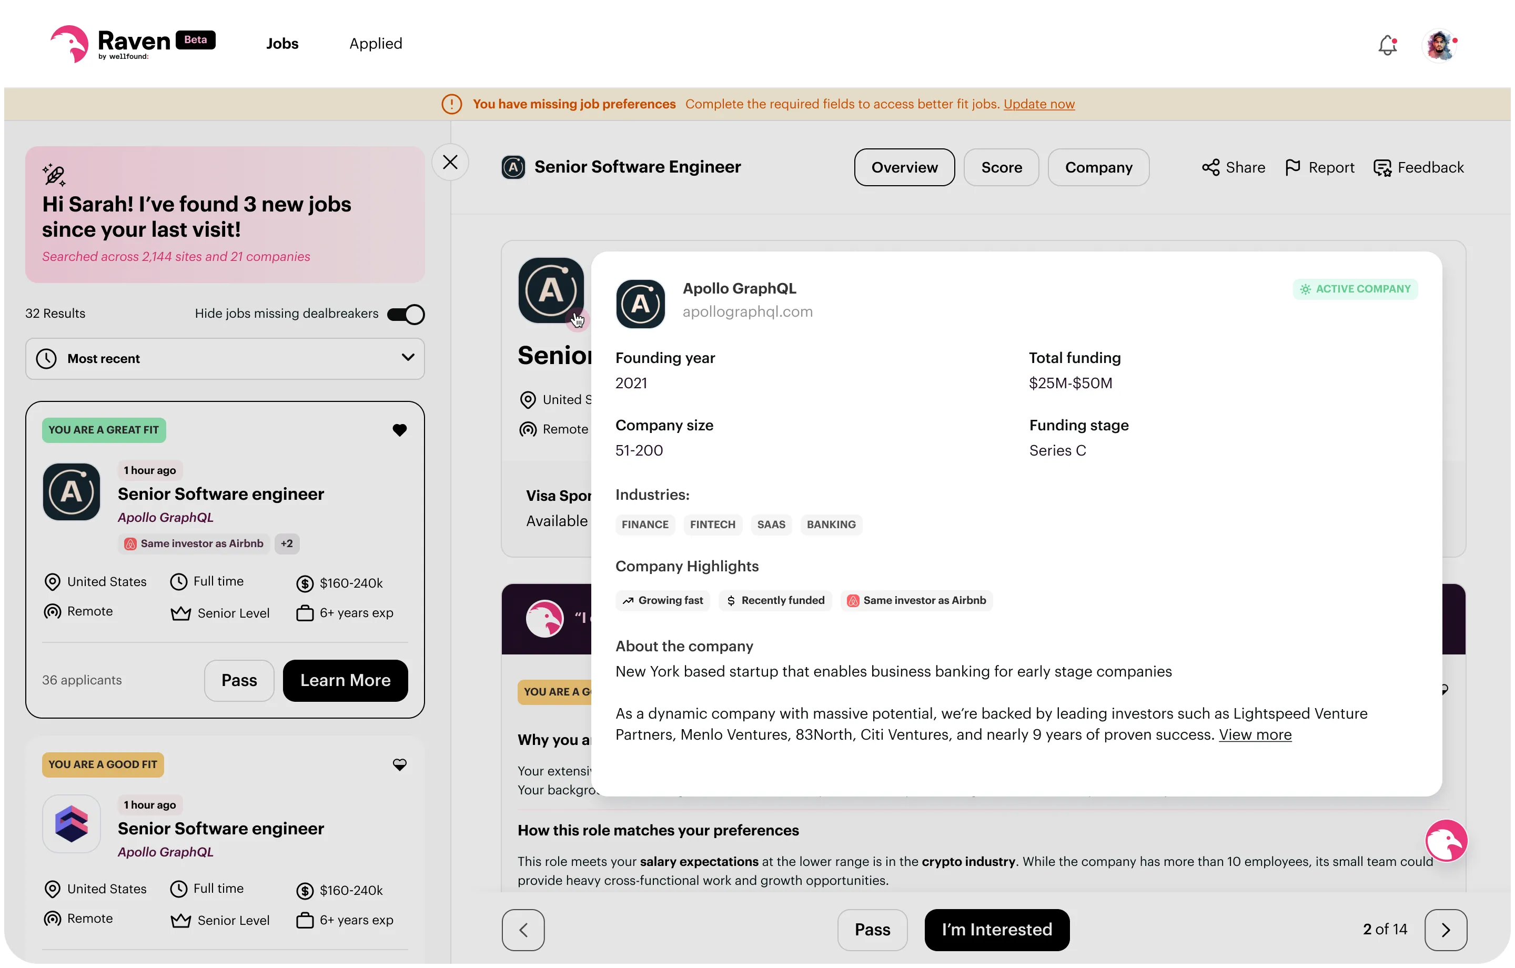This screenshot has width=1515, height=968.
Task: Click Senior Software engineer title on first card
Action: 221,494
